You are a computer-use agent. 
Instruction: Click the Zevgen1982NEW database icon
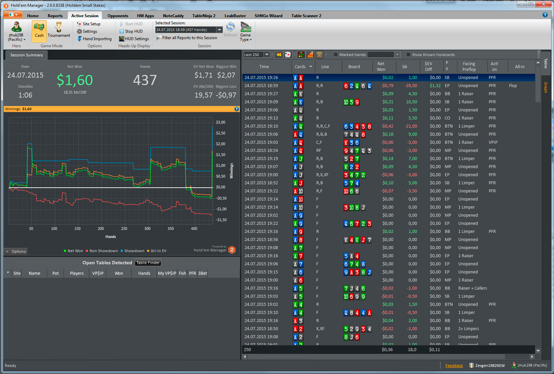(x=471, y=365)
